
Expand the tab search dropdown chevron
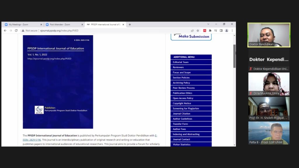click(x=208, y=24)
